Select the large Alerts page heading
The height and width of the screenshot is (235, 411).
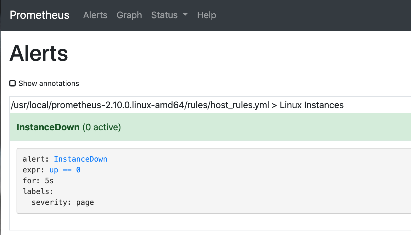pyautogui.click(x=39, y=53)
